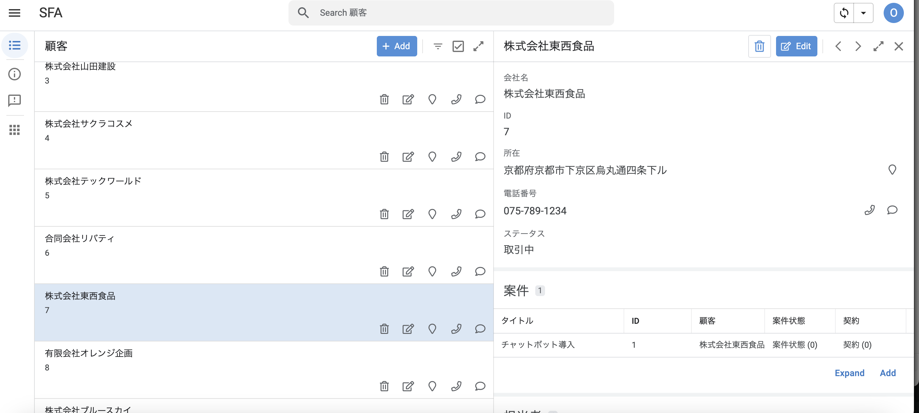Expand the 顧客 list to fullscreen
This screenshot has width=919, height=413.
pos(478,46)
